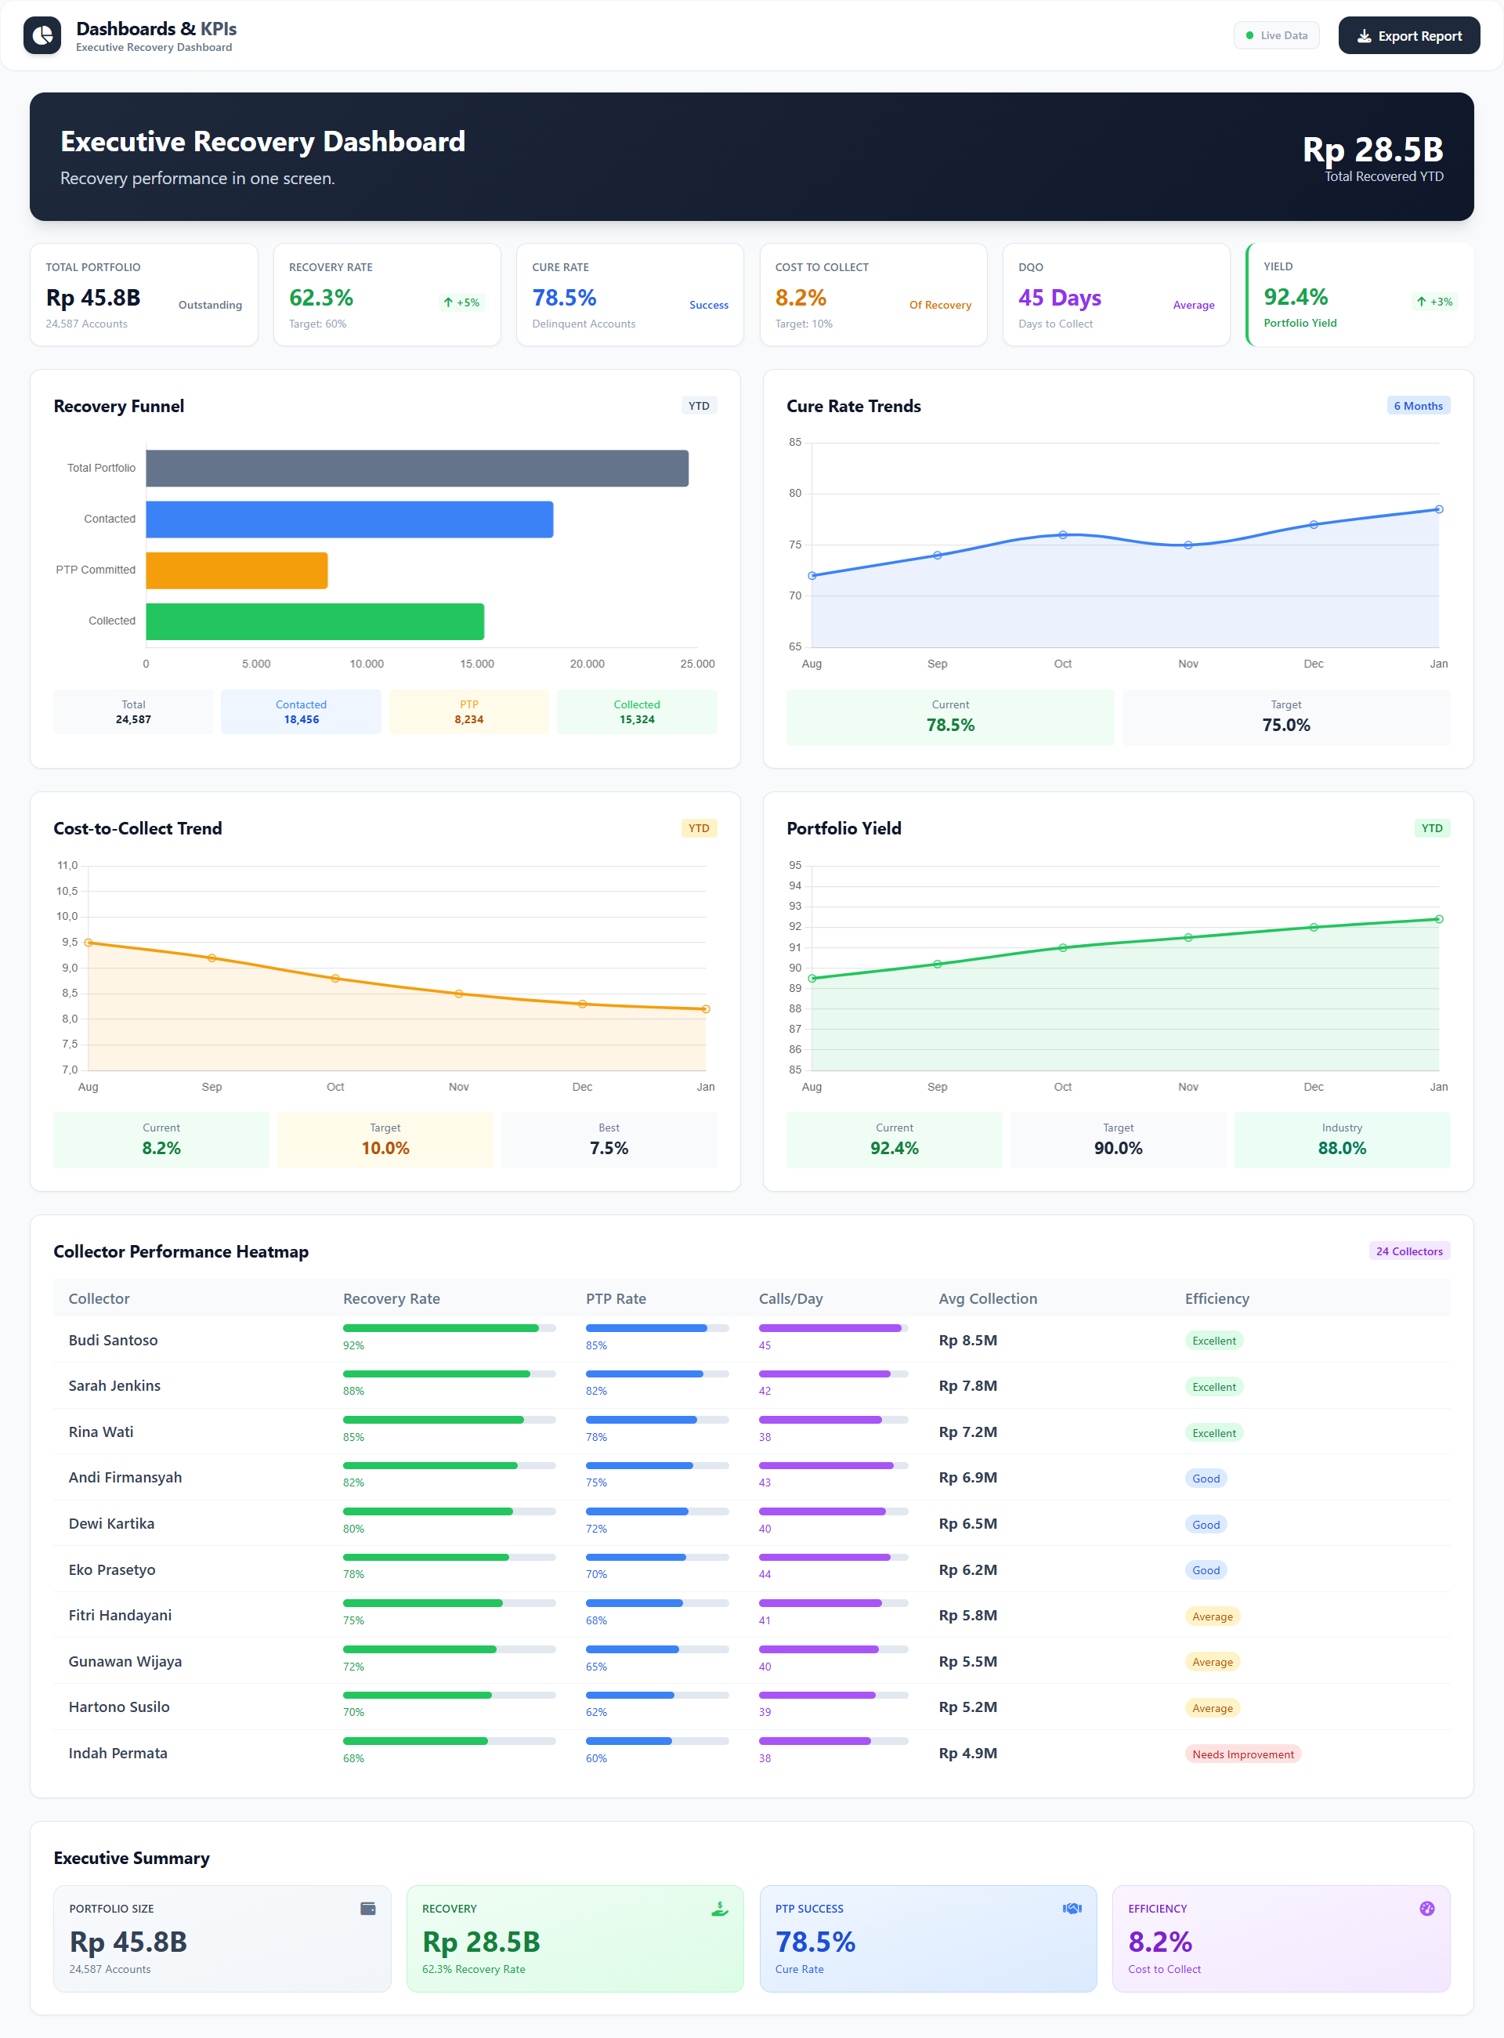Click the gauge icon in Efficiency card
1504x2038 pixels.
1426,1908
